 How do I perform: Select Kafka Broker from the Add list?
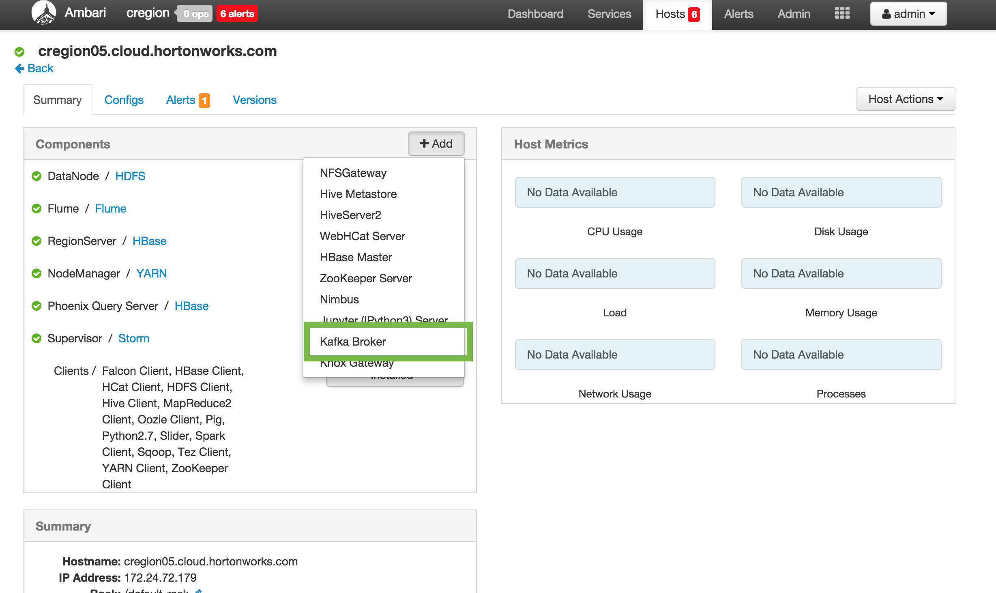(x=353, y=342)
